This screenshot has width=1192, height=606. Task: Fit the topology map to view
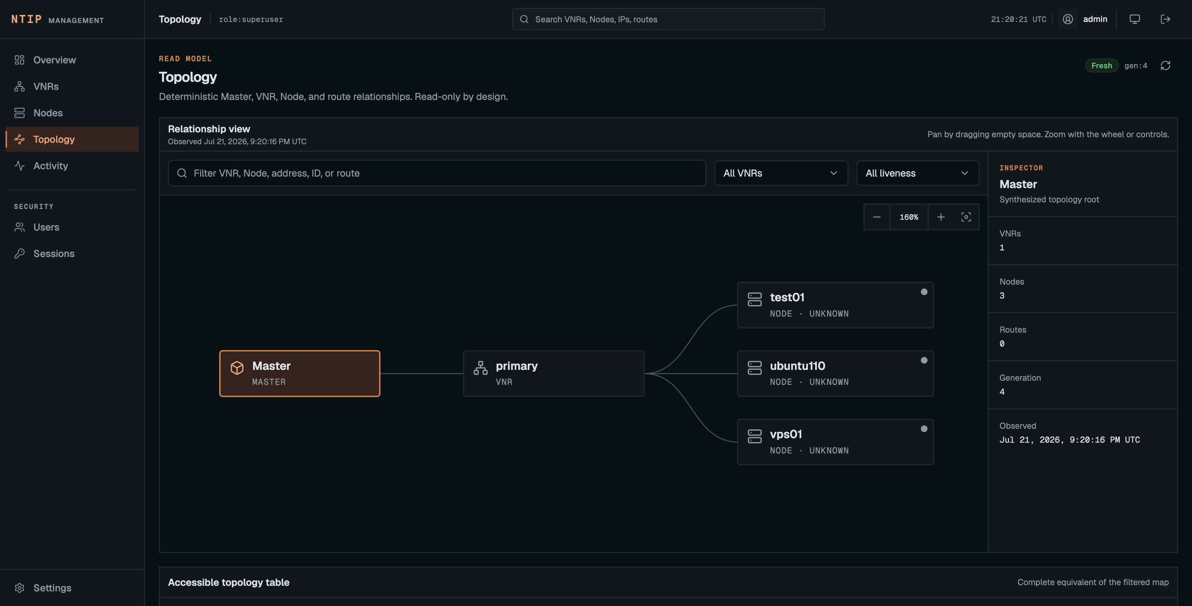966,217
